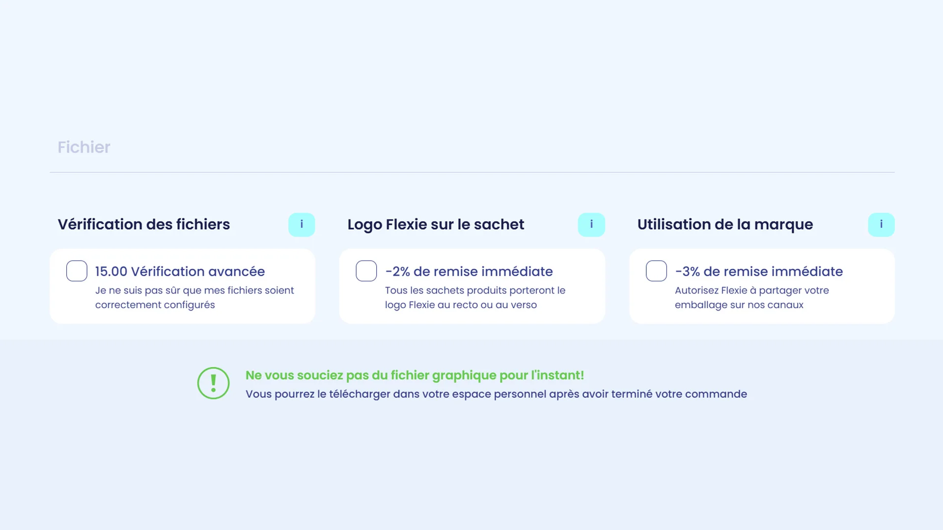Select the 15.00 Vérification avancée label
Screen dimensions: 943x530
(x=180, y=271)
